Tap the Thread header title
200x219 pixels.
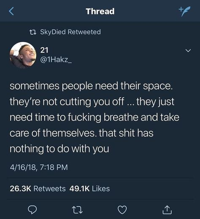click(100, 11)
